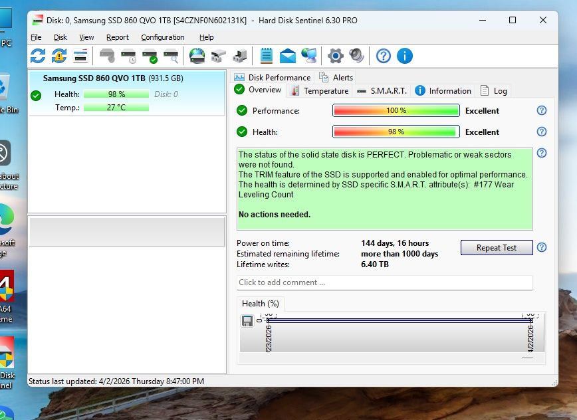Open the File menu
Image resolution: width=577 pixels, height=420 pixels.
tap(36, 37)
